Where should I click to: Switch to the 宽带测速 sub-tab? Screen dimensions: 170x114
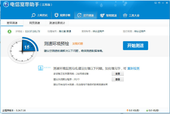point(12,23)
